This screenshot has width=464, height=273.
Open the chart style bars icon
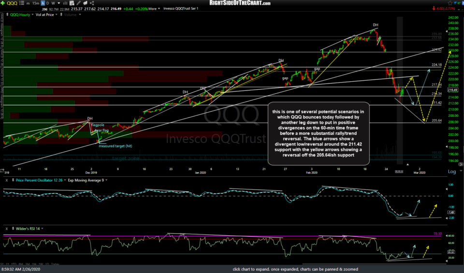coord(65,3)
